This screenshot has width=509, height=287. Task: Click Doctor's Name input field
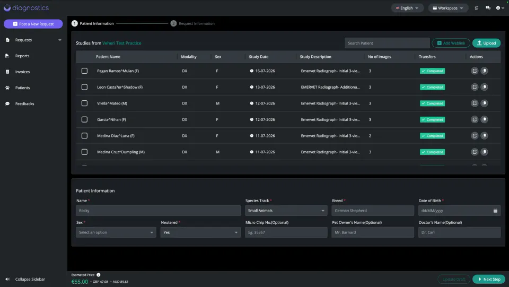[459, 232]
